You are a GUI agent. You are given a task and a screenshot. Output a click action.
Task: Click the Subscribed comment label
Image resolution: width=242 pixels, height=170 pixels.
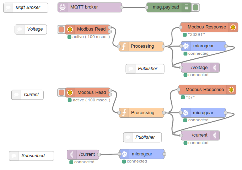coord(33,156)
